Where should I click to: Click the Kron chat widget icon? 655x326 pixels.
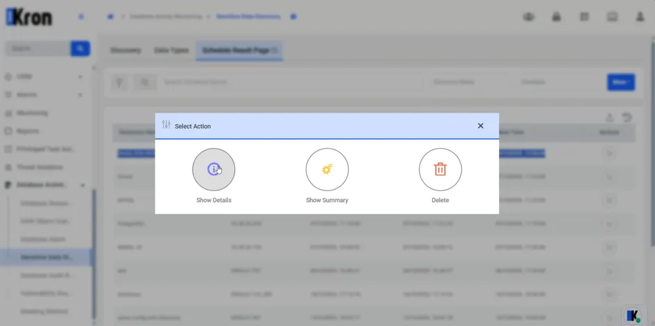point(633,316)
